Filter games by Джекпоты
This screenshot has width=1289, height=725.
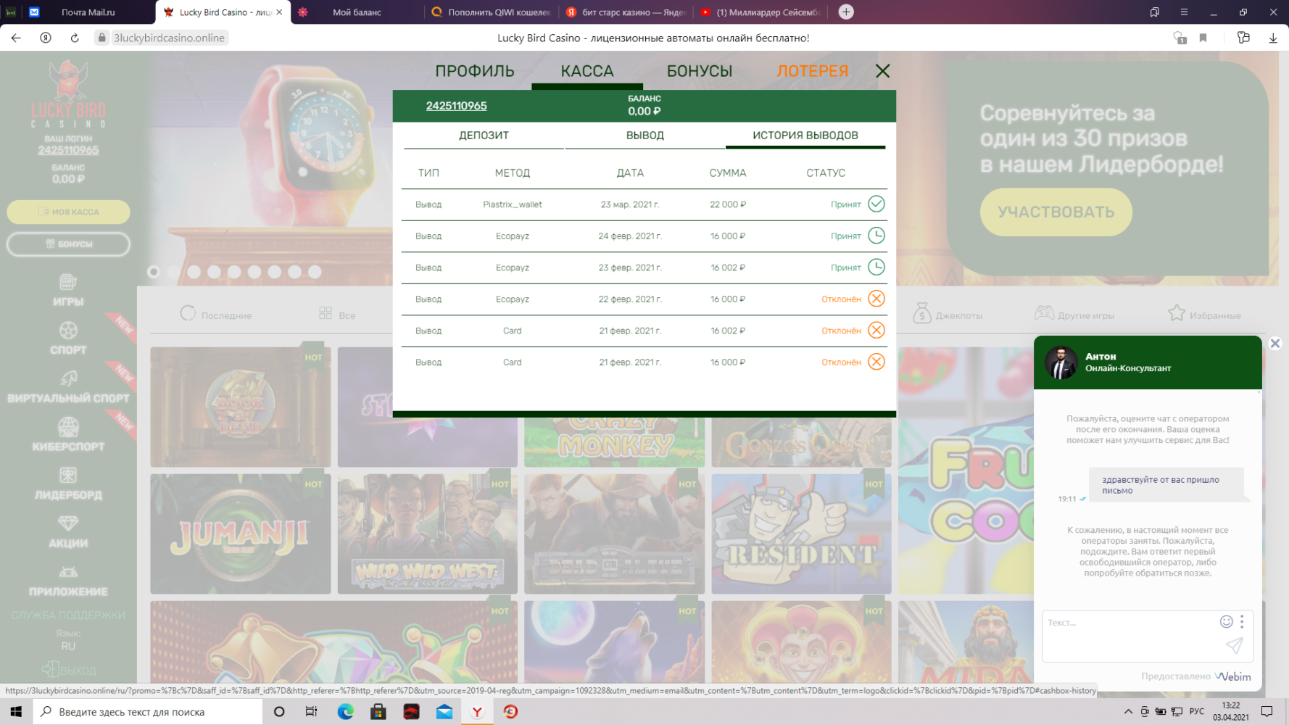click(x=948, y=315)
